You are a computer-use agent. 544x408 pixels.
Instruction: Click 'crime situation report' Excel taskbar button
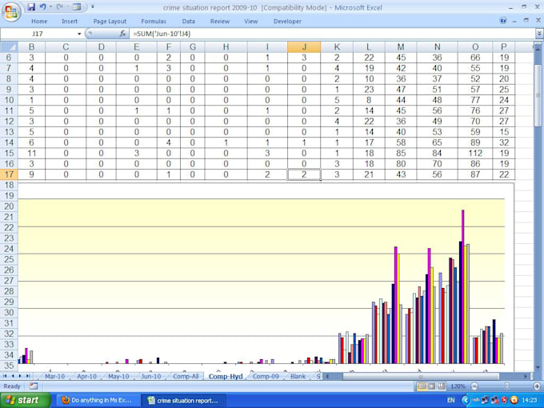pos(183,400)
